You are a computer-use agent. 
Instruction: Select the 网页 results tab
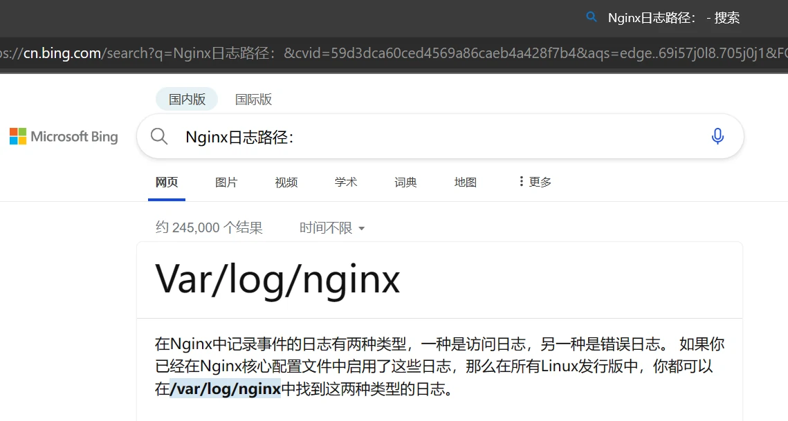click(x=167, y=183)
